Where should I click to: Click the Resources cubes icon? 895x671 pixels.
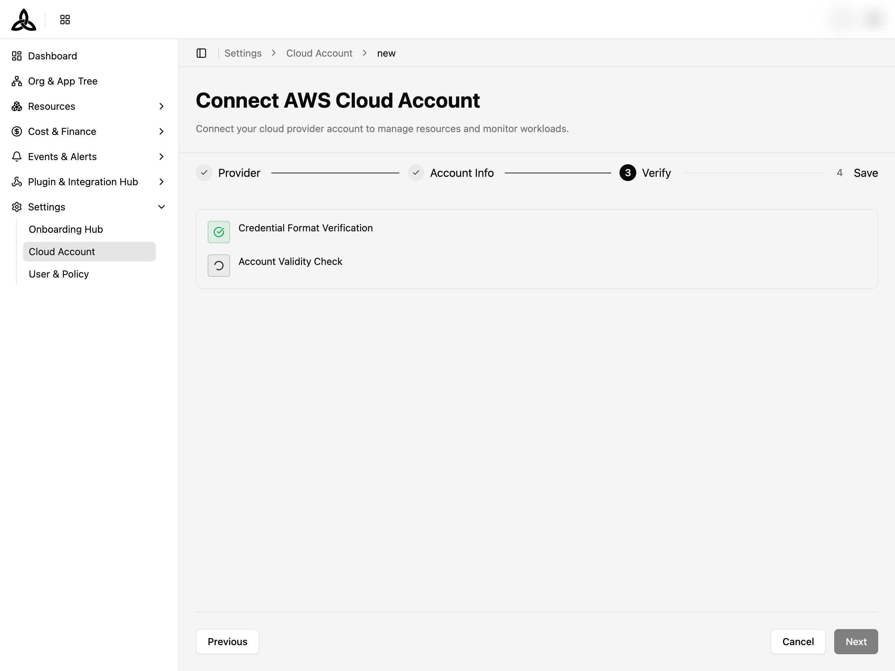pyautogui.click(x=16, y=106)
